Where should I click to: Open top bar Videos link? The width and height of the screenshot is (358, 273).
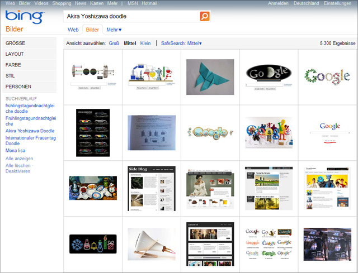(41, 3)
